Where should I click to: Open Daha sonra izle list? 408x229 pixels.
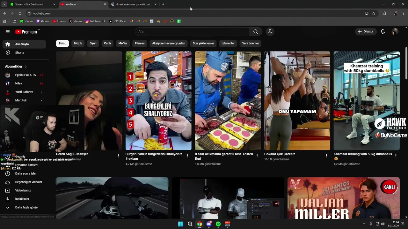pos(24,174)
